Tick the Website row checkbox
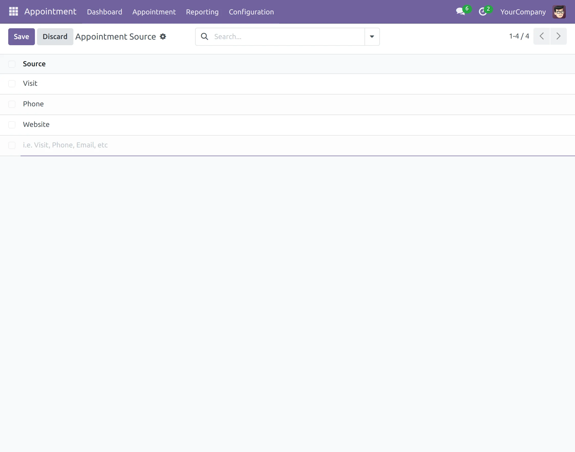This screenshot has width=575, height=452. tap(12, 125)
